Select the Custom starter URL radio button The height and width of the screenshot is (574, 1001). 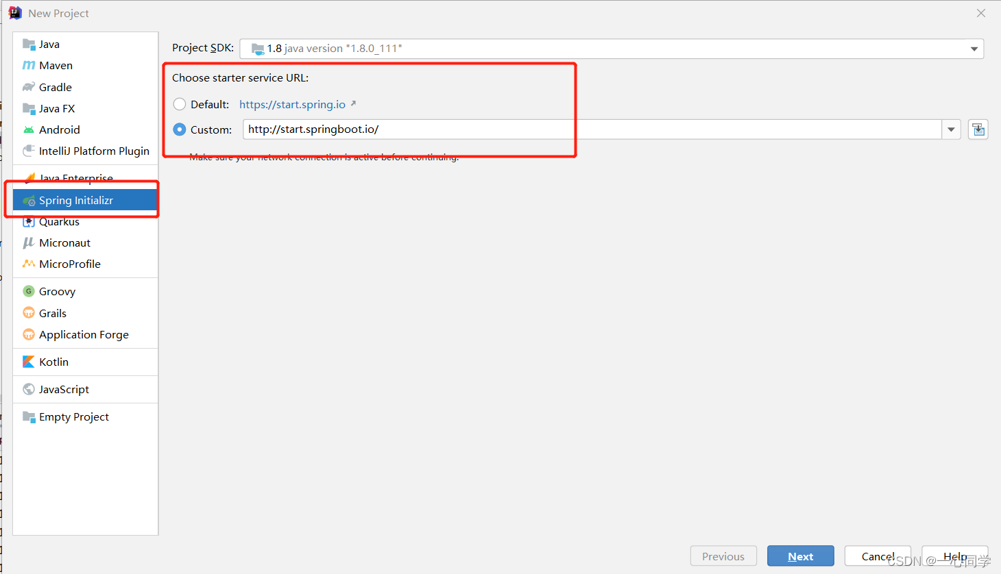pos(180,129)
